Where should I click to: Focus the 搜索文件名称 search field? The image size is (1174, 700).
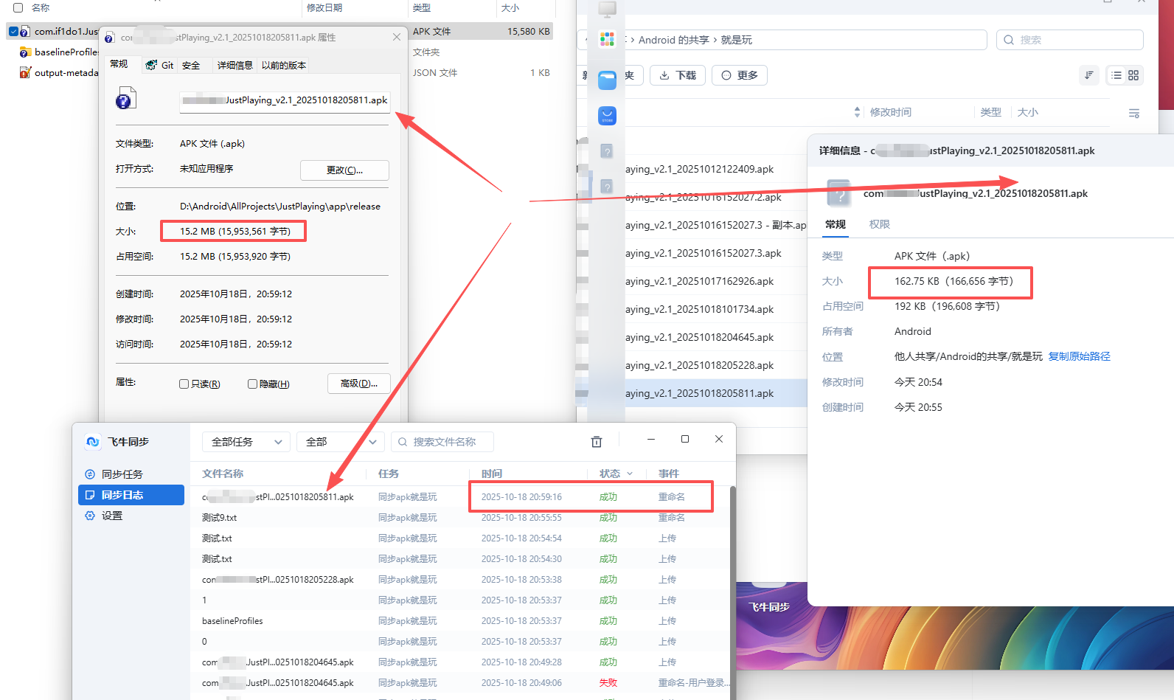click(442, 442)
